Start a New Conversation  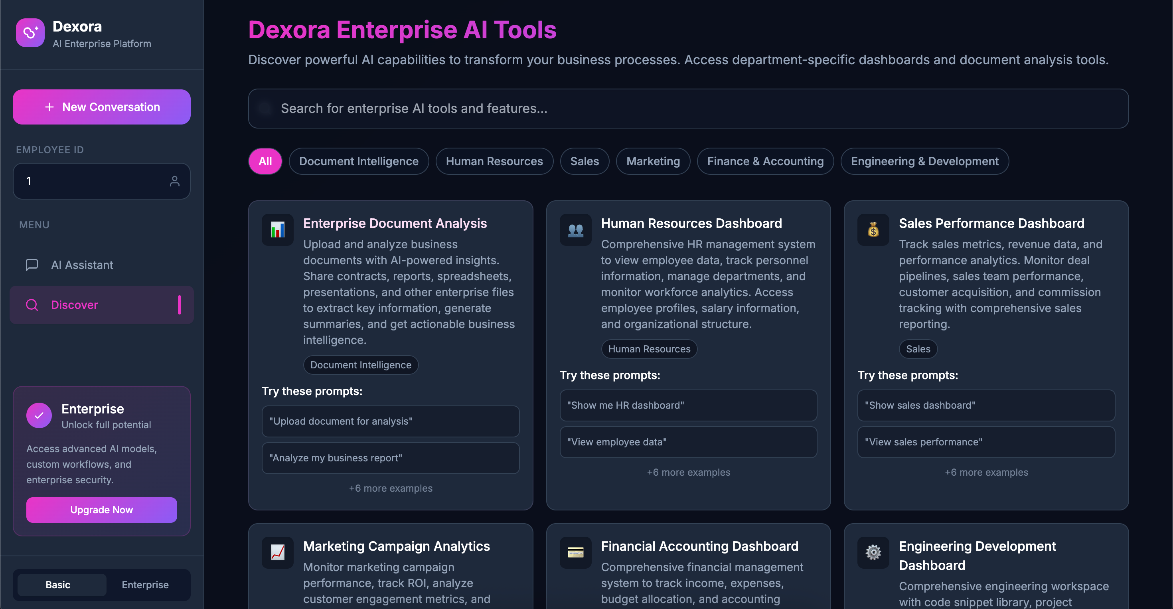pyautogui.click(x=102, y=107)
